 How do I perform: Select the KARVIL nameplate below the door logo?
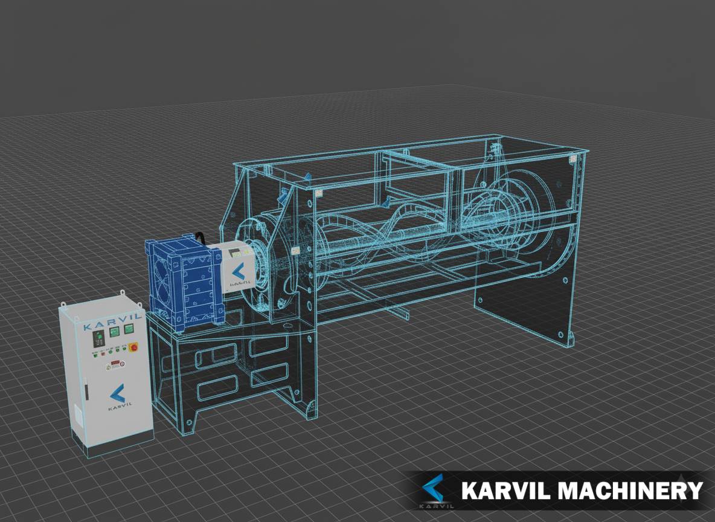pyautogui.click(x=120, y=406)
